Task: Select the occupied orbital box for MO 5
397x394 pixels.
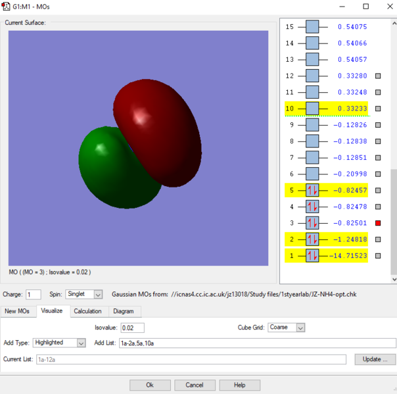Action: [x=312, y=190]
